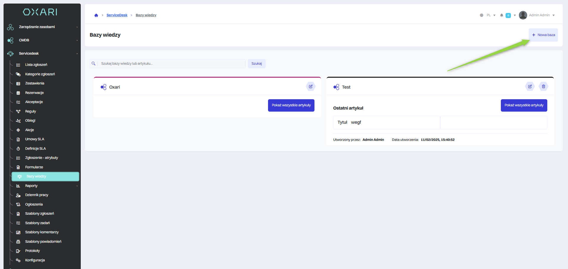The image size is (568, 269).
Task: Focus the knowledge base search field
Action: 172,63
